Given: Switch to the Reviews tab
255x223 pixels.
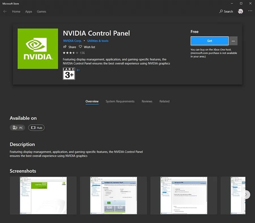Looking at the screenshot, I should (x=147, y=101).
